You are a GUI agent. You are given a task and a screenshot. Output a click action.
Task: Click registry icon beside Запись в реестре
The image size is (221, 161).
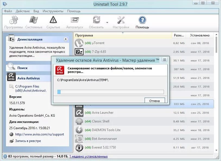point(11,141)
